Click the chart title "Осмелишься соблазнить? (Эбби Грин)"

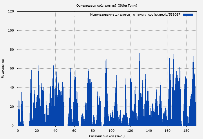[107, 6]
